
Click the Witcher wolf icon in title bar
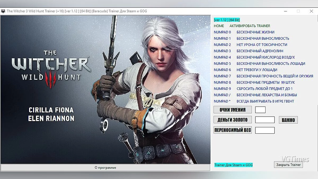point(3,11)
